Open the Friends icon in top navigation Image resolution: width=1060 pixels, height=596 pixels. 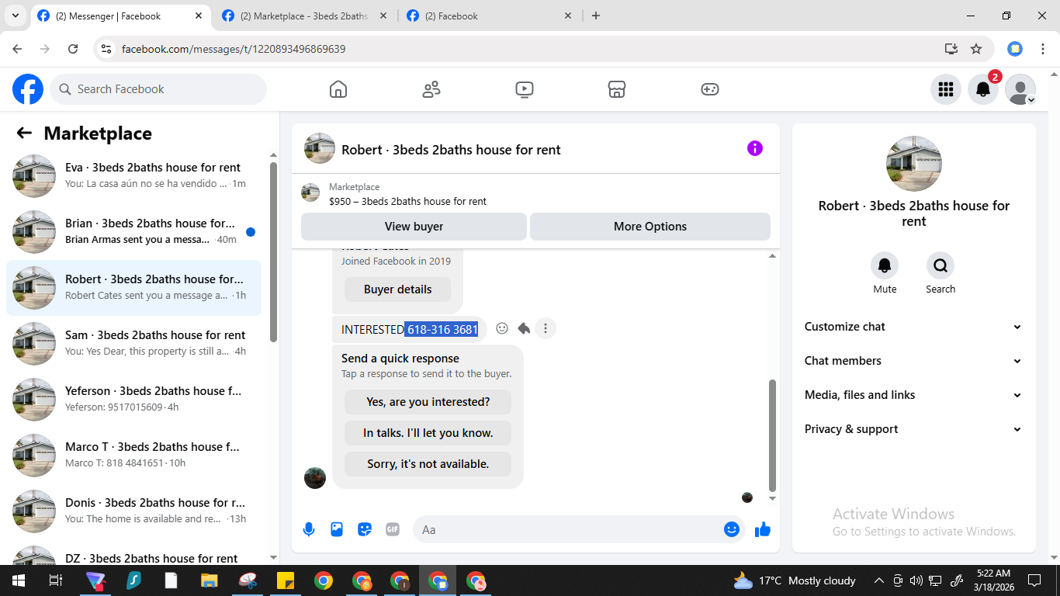coord(431,89)
